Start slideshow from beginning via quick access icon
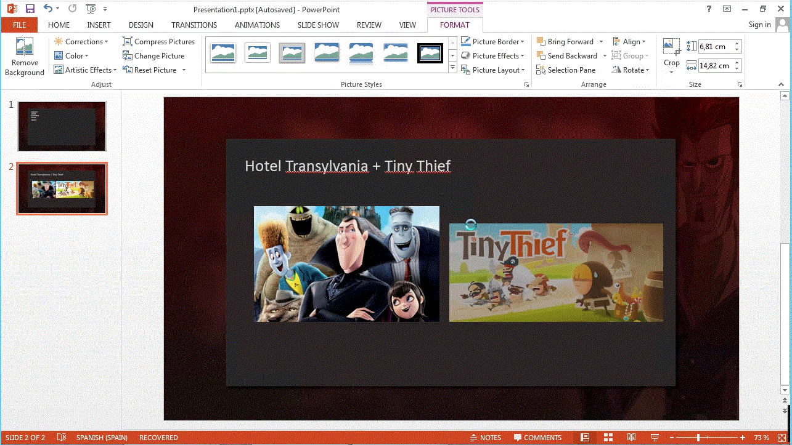The width and height of the screenshot is (792, 445). (x=91, y=9)
